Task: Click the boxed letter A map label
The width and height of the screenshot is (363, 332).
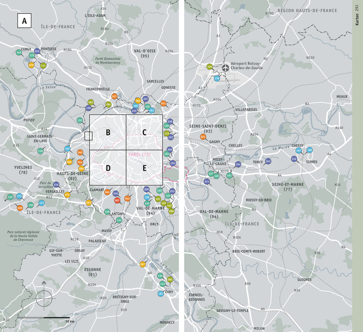Action: (24, 21)
